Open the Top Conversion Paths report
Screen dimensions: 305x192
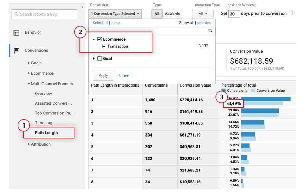(54, 113)
